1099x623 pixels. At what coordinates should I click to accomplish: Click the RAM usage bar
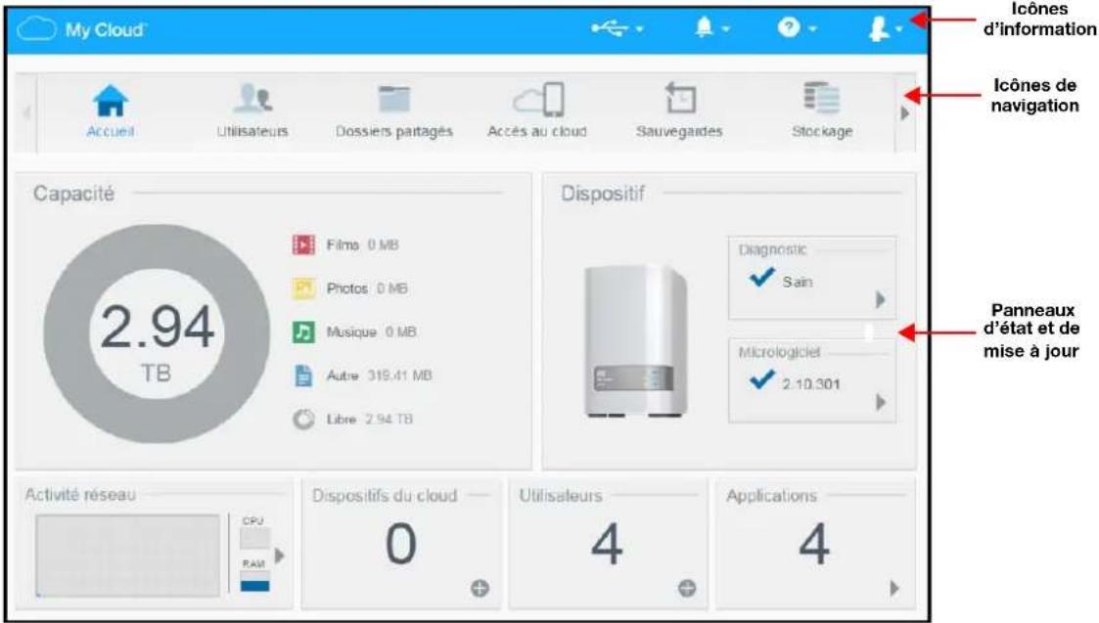[x=254, y=581]
